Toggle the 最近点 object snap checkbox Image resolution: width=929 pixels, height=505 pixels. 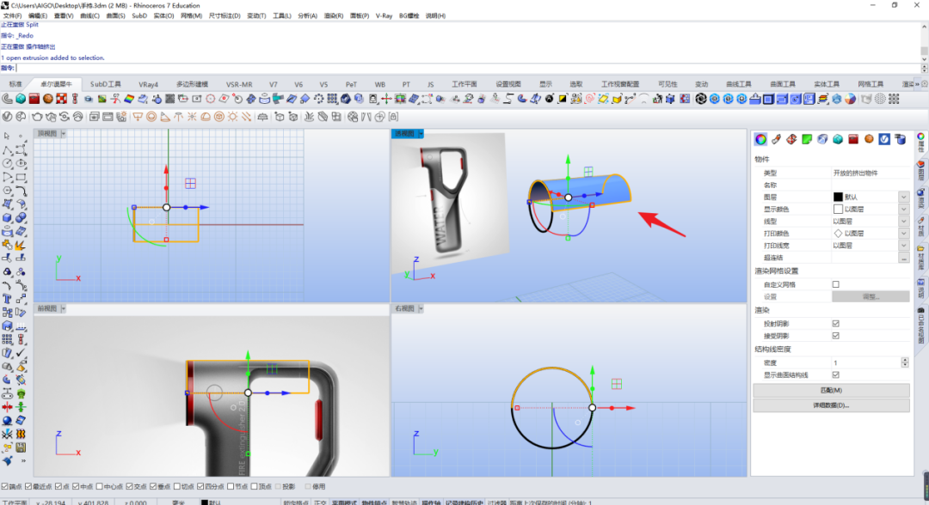point(28,487)
